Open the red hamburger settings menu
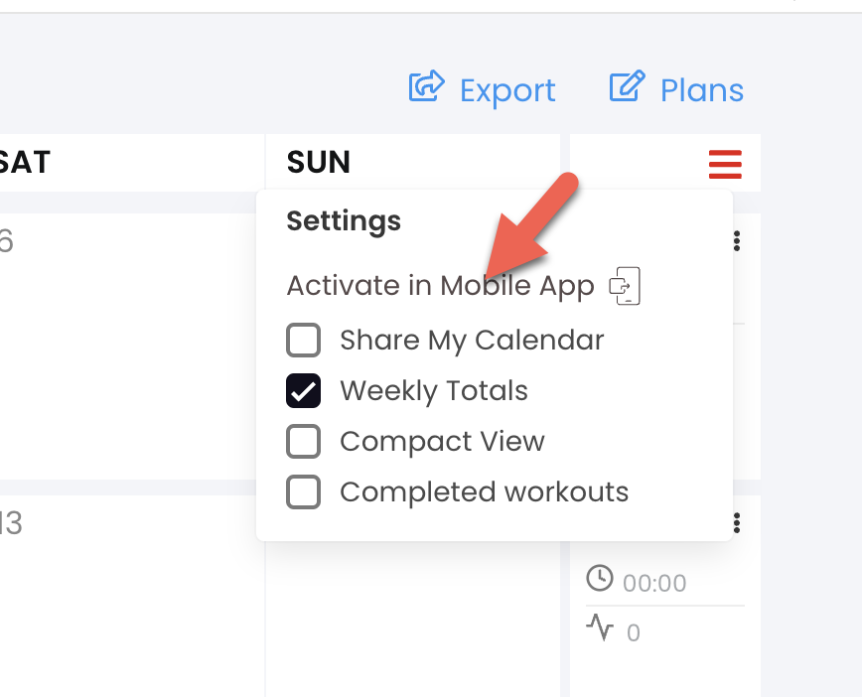Viewport: 862px width, 697px height. click(x=725, y=164)
